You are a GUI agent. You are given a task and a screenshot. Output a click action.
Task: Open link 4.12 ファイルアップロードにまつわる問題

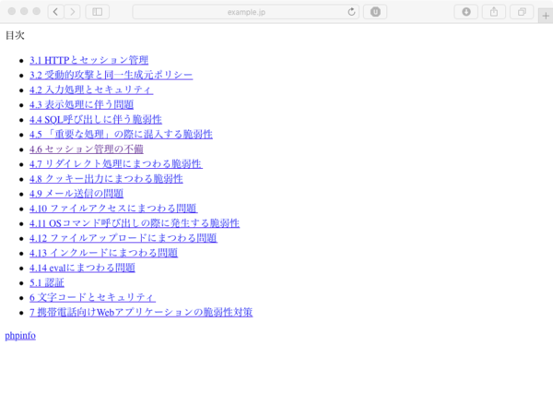pyautogui.click(x=124, y=238)
